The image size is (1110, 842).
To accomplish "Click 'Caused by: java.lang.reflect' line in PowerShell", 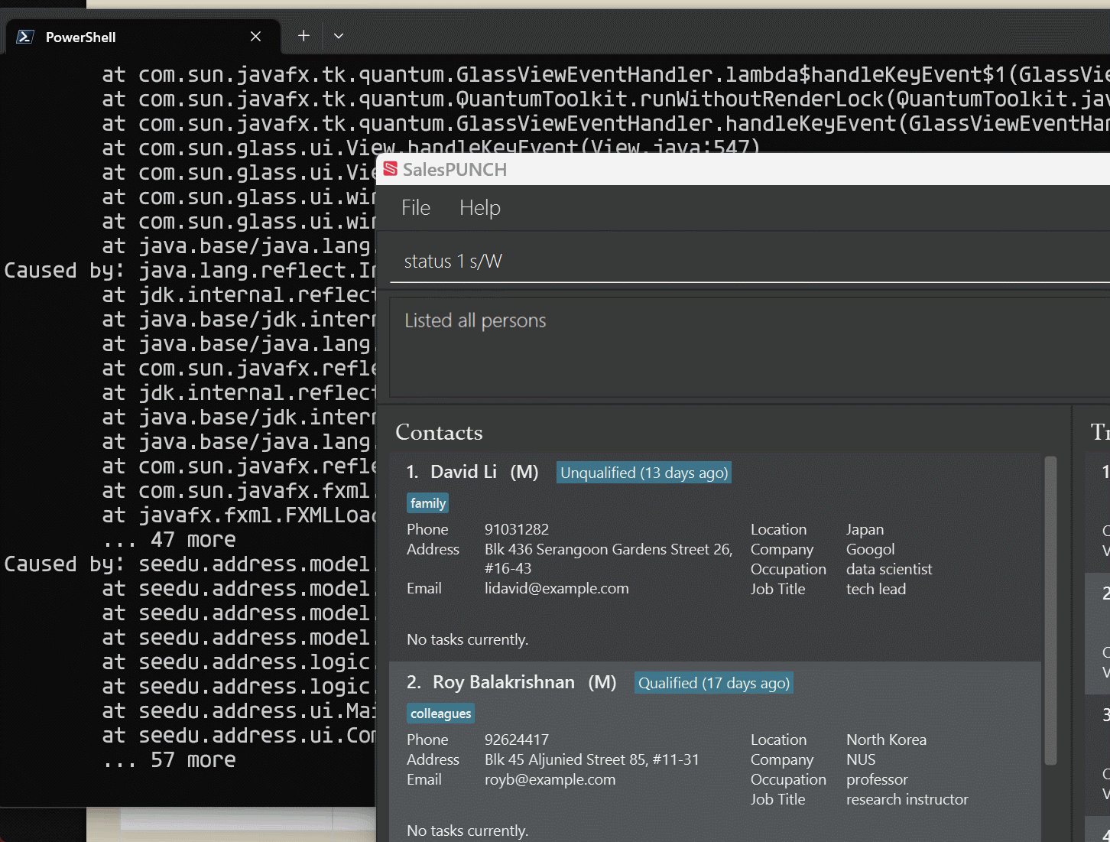I will [190, 271].
